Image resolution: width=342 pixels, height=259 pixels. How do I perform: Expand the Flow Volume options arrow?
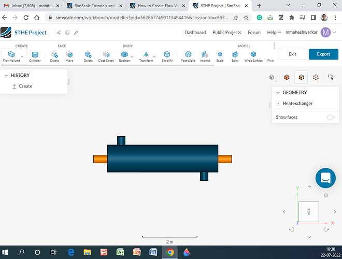[22, 56]
